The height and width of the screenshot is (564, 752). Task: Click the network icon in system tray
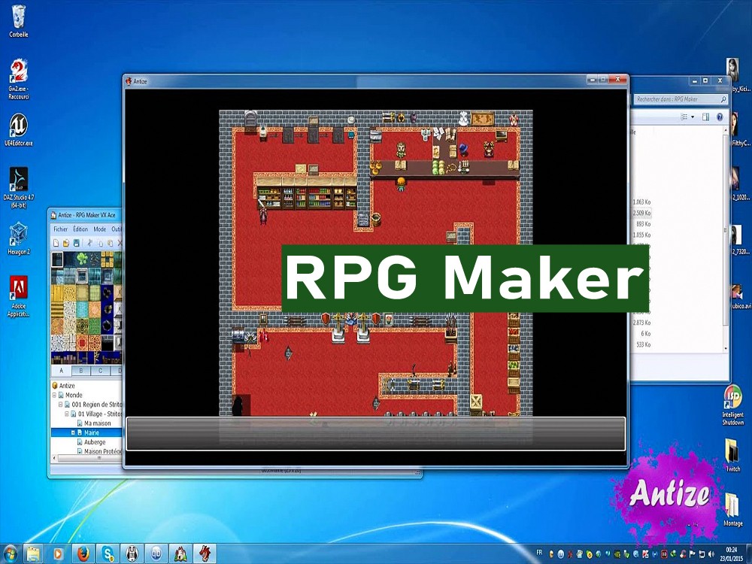coord(702,554)
